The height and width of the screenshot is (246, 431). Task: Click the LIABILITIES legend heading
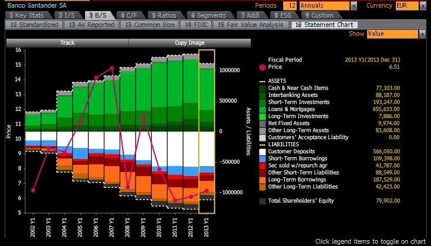coord(283,144)
